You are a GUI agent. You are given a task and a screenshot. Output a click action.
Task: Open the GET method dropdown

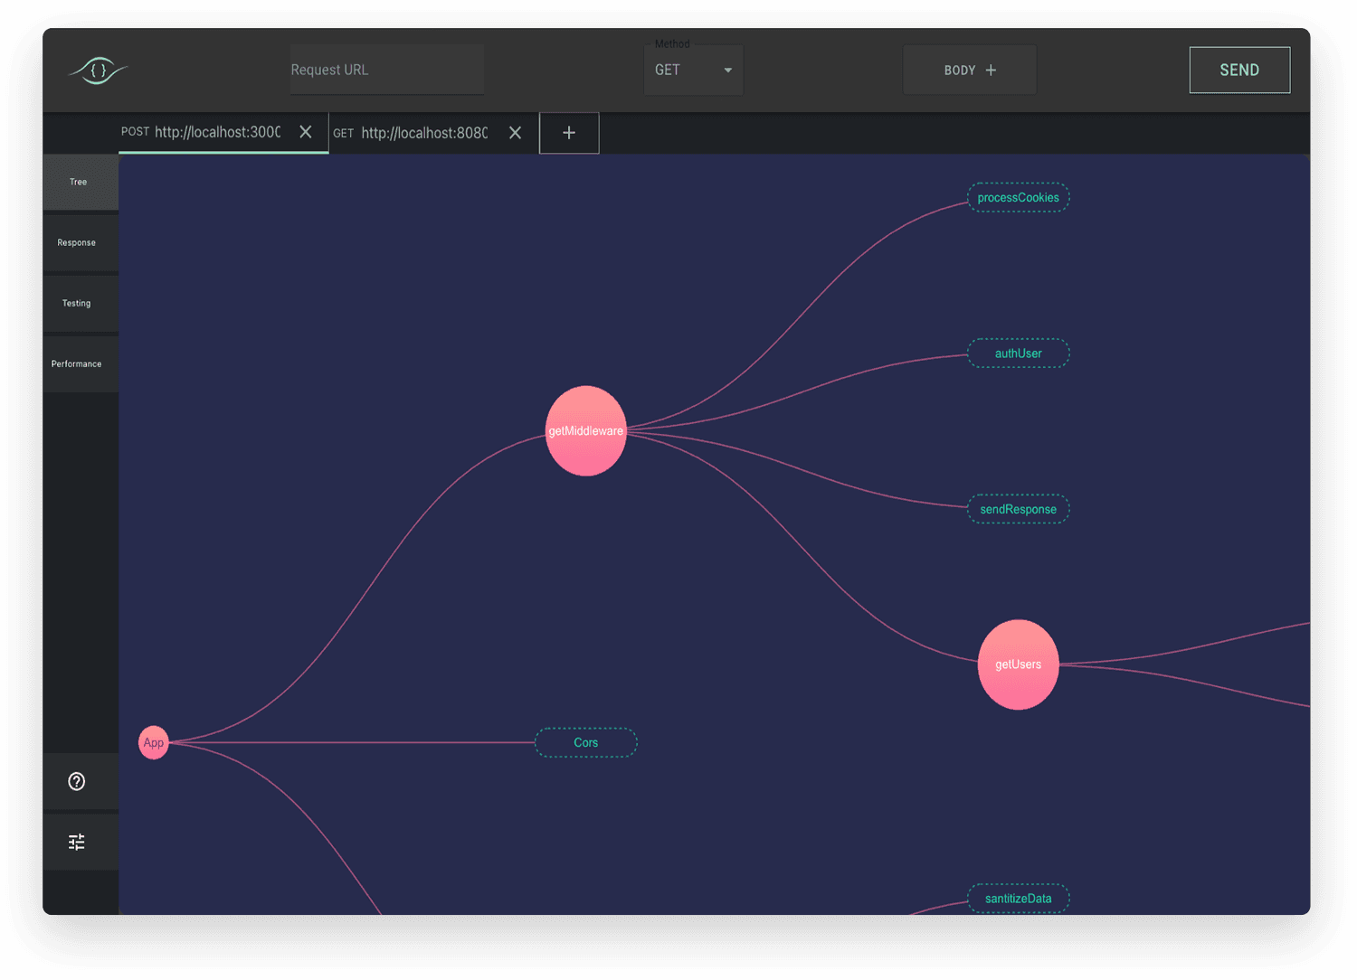tap(693, 70)
